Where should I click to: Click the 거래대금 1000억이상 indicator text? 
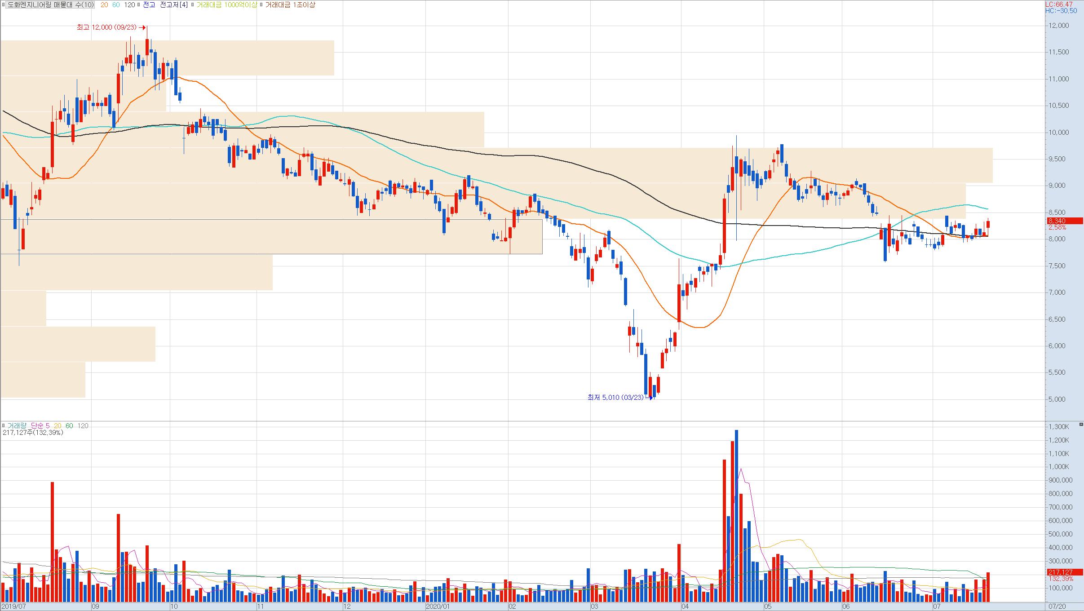[227, 5]
